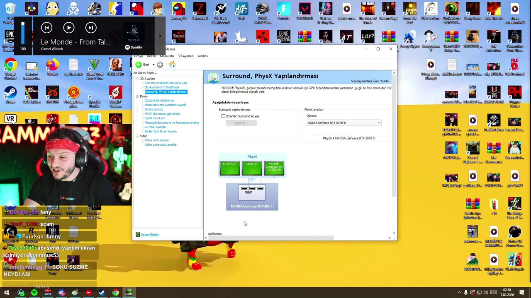Click the grey forward arrow in NVIDIA toolbar
The image size is (531, 298).
click(x=160, y=65)
